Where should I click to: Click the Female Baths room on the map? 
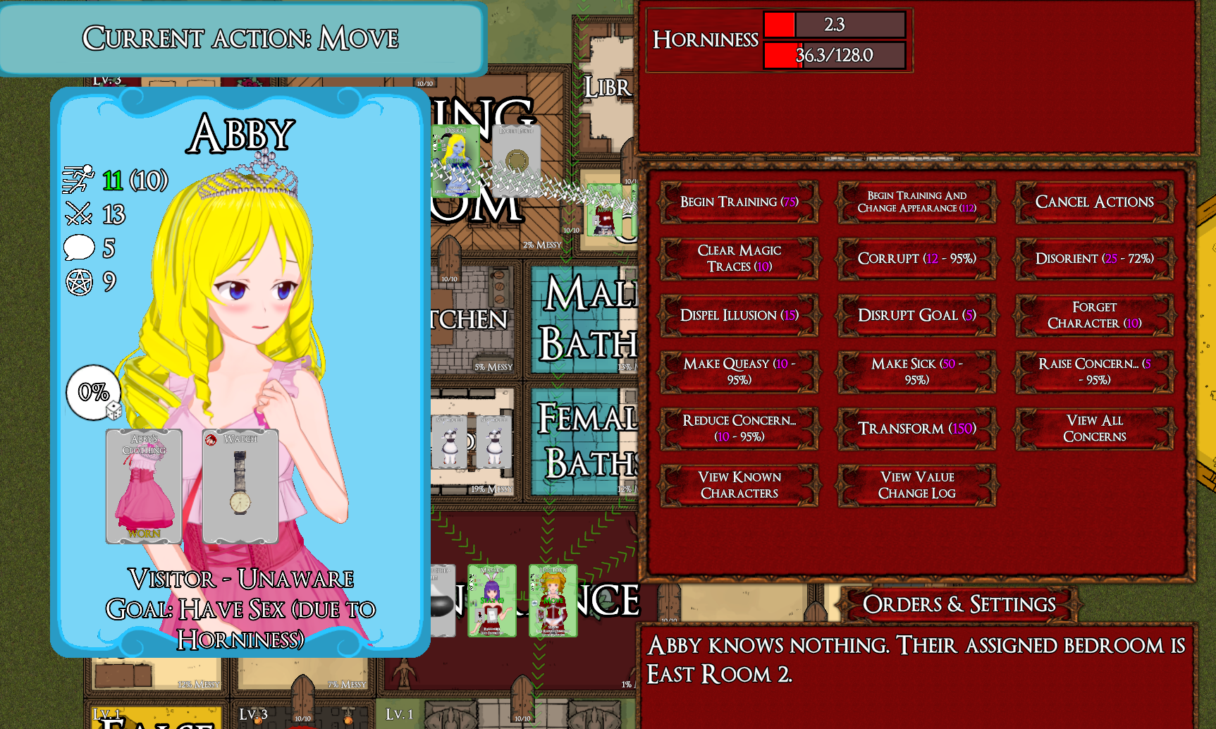coord(584,441)
